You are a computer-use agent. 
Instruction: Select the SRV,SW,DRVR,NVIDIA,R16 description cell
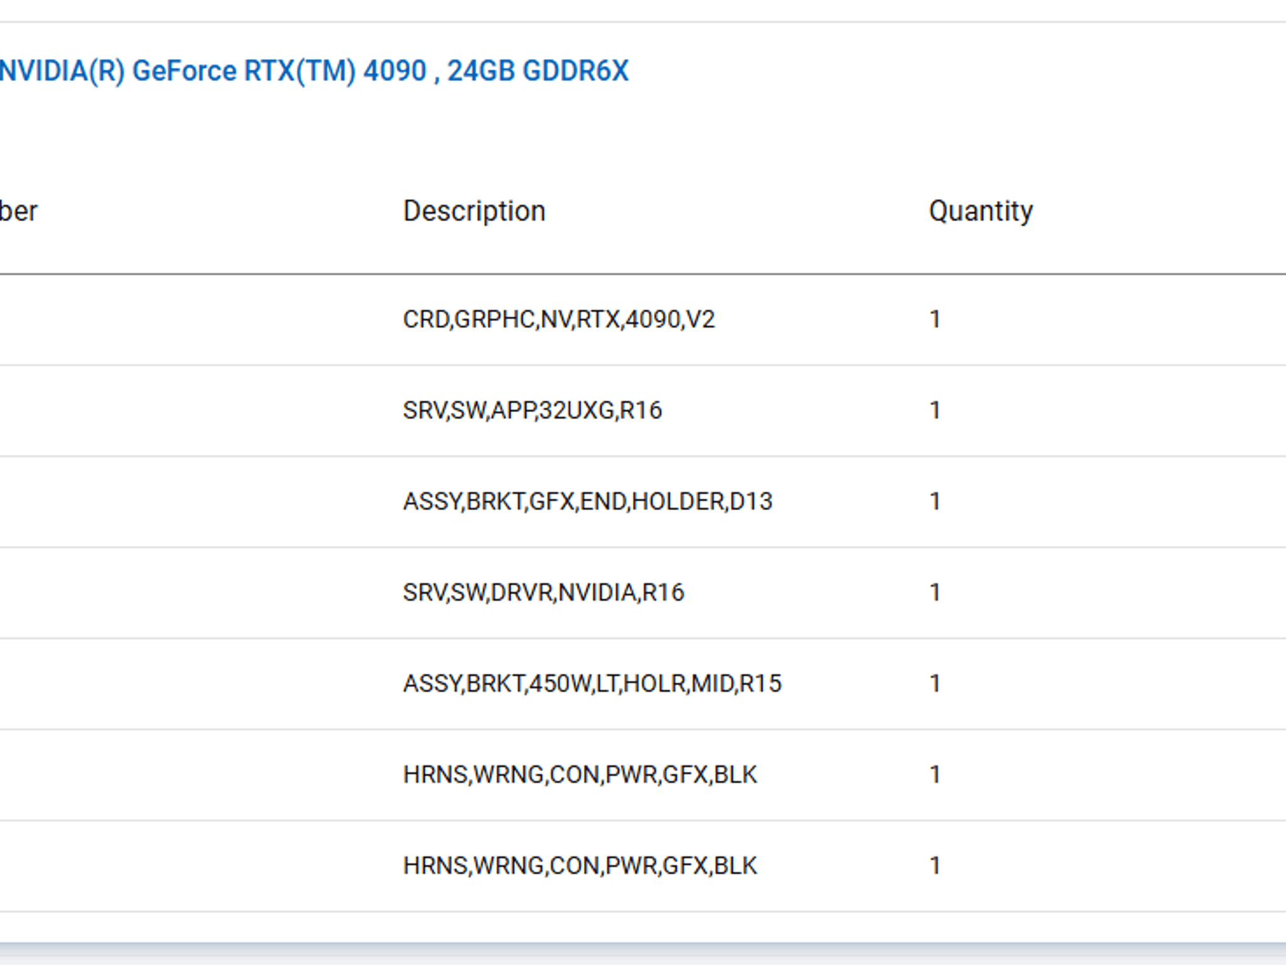point(544,592)
